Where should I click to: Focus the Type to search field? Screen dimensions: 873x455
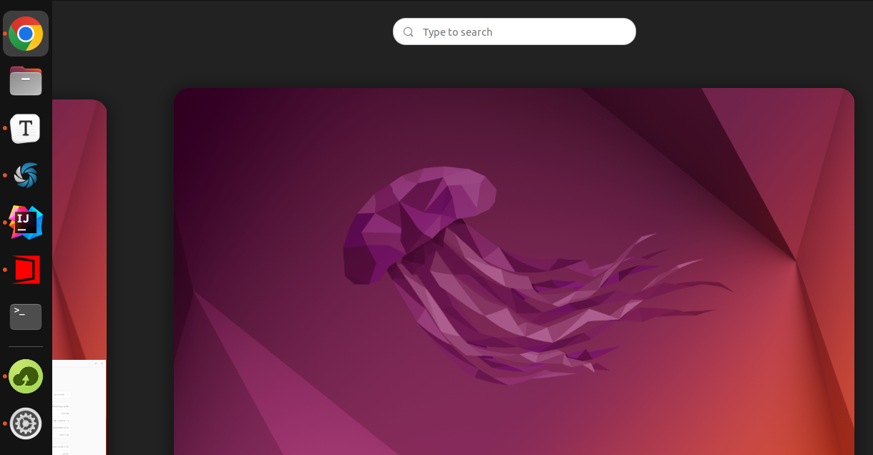[514, 31]
